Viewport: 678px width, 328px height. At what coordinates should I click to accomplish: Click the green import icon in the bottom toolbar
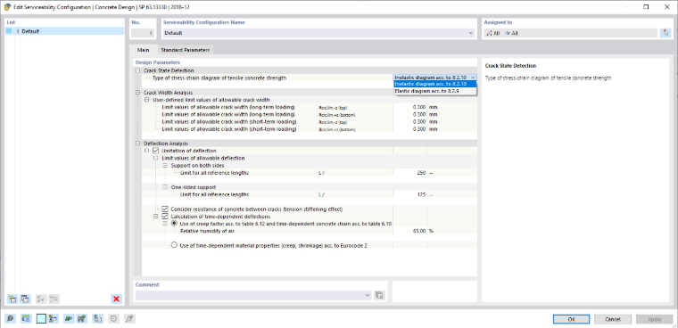click(82, 319)
